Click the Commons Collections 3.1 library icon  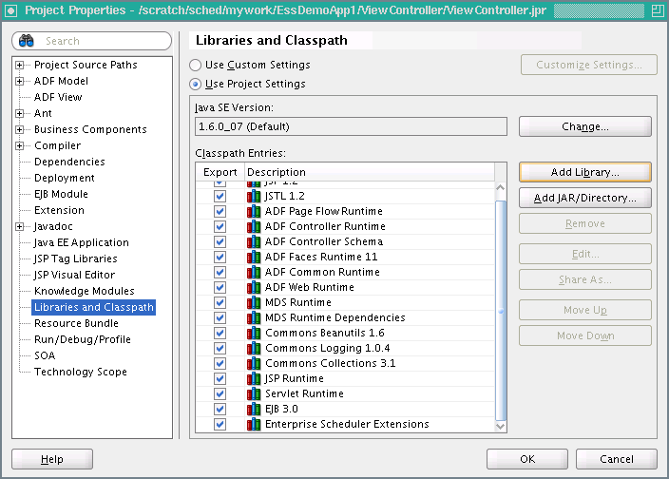point(254,363)
